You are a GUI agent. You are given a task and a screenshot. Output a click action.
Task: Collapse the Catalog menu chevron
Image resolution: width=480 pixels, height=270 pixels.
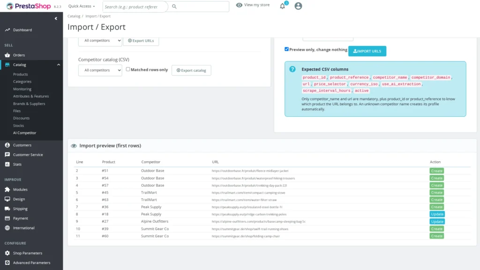(59, 65)
